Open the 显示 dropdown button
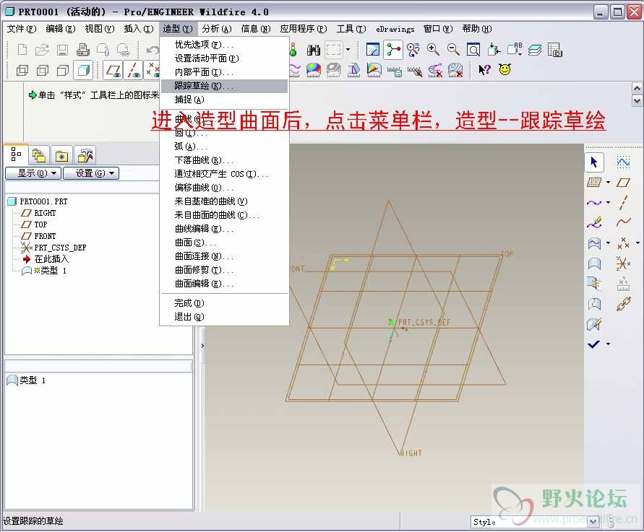Screen dimensions: 644x532 pos(33,173)
